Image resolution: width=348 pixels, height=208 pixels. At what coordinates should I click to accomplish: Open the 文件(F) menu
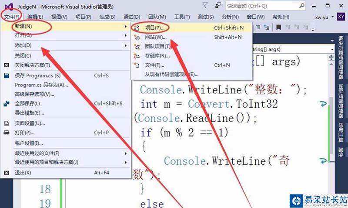(12, 17)
